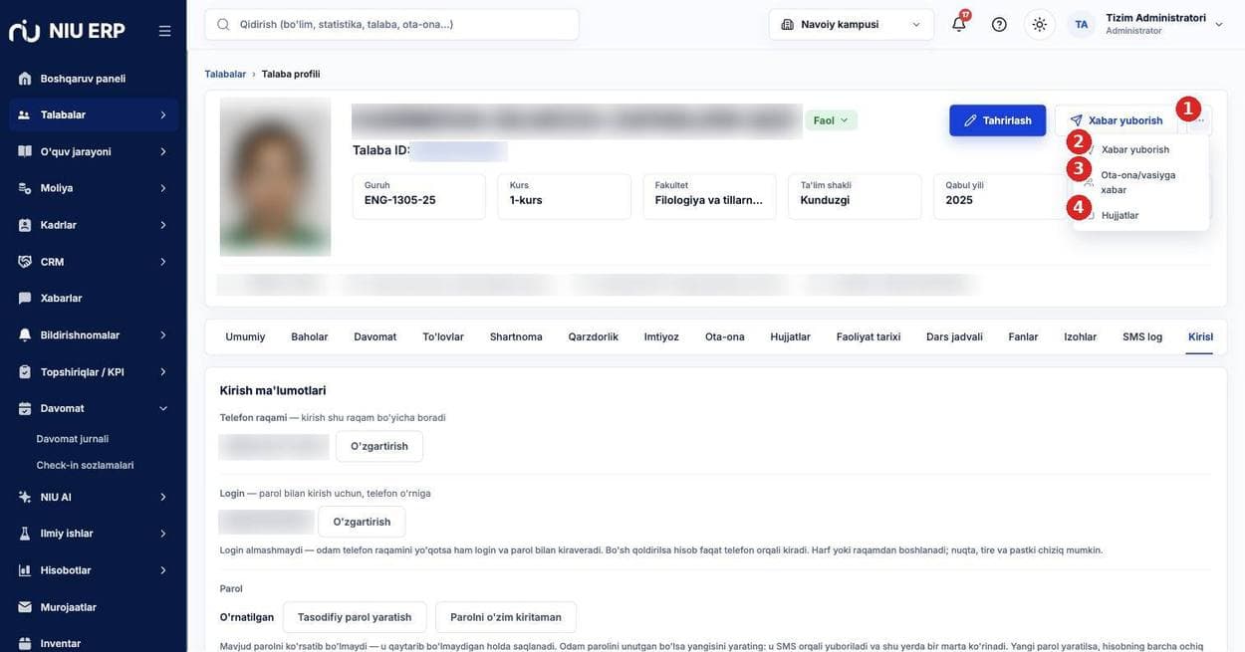The width and height of the screenshot is (1245, 652).
Task: Click the NIU AI icon in the sidebar
Action: pyautogui.click(x=25, y=497)
